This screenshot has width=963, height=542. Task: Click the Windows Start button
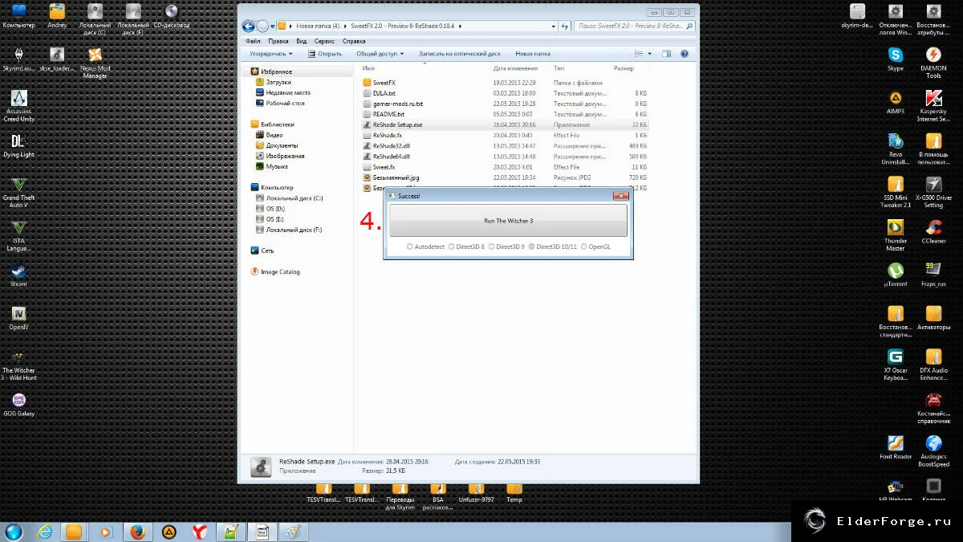(x=14, y=532)
